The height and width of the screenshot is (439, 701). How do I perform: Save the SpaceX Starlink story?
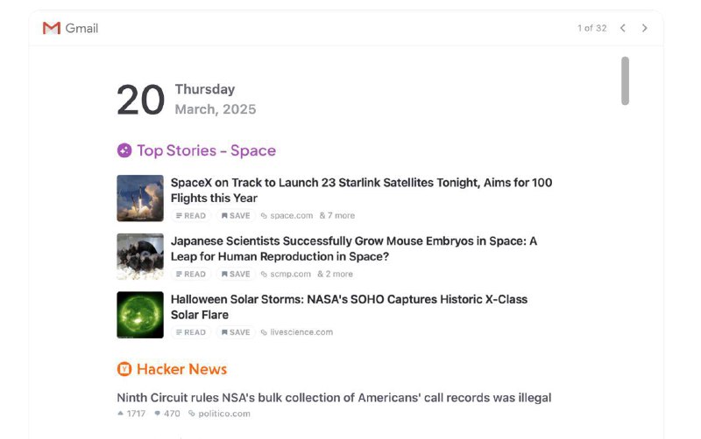point(236,215)
